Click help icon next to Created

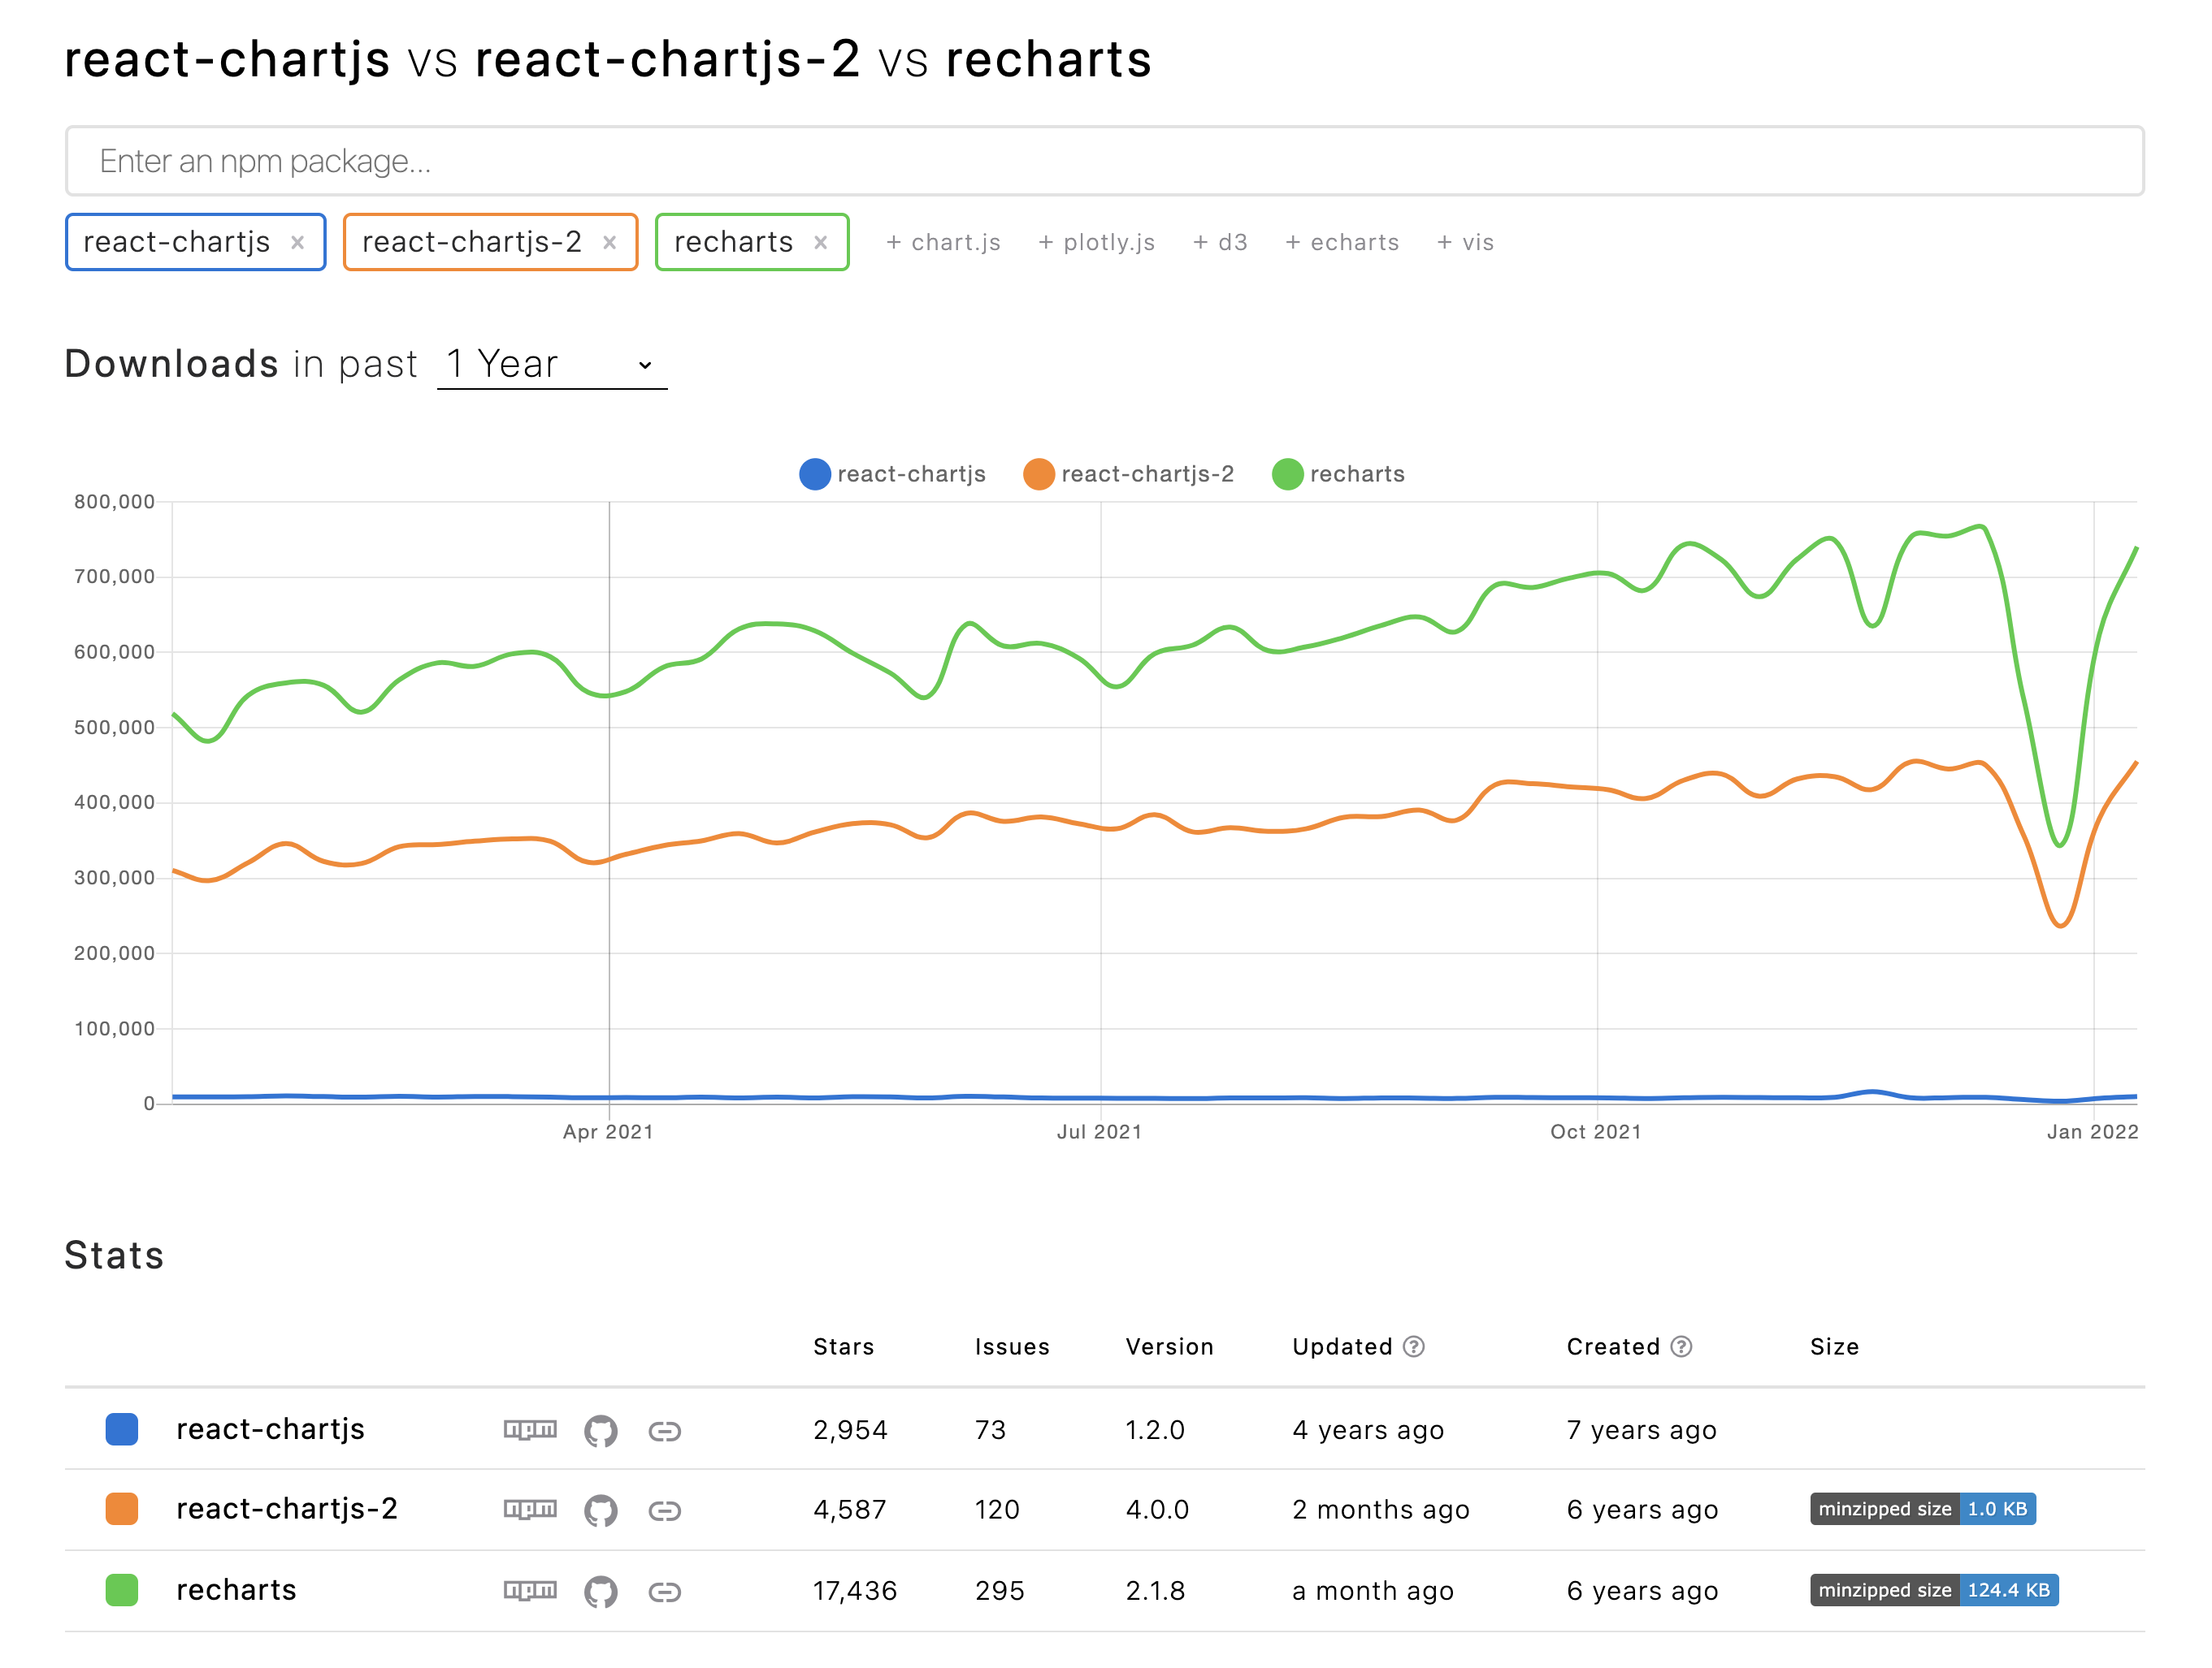(x=1681, y=1346)
